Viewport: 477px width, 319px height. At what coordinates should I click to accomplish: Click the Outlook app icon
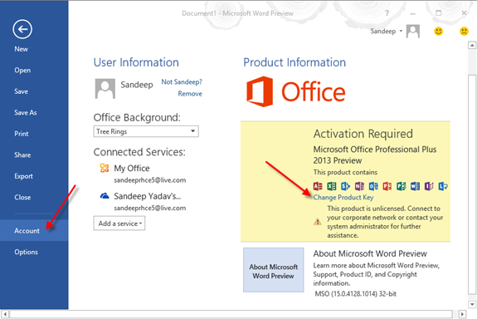(x=373, y=186)
